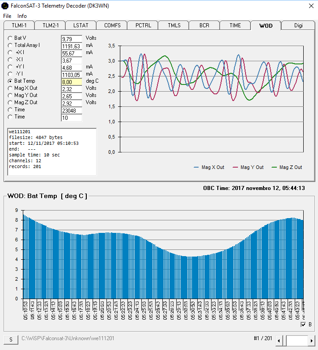Click the FalconSAT-3 app icon in title bar
The image size is (318, 350).
pyautogui.click(x=5, y=6)
